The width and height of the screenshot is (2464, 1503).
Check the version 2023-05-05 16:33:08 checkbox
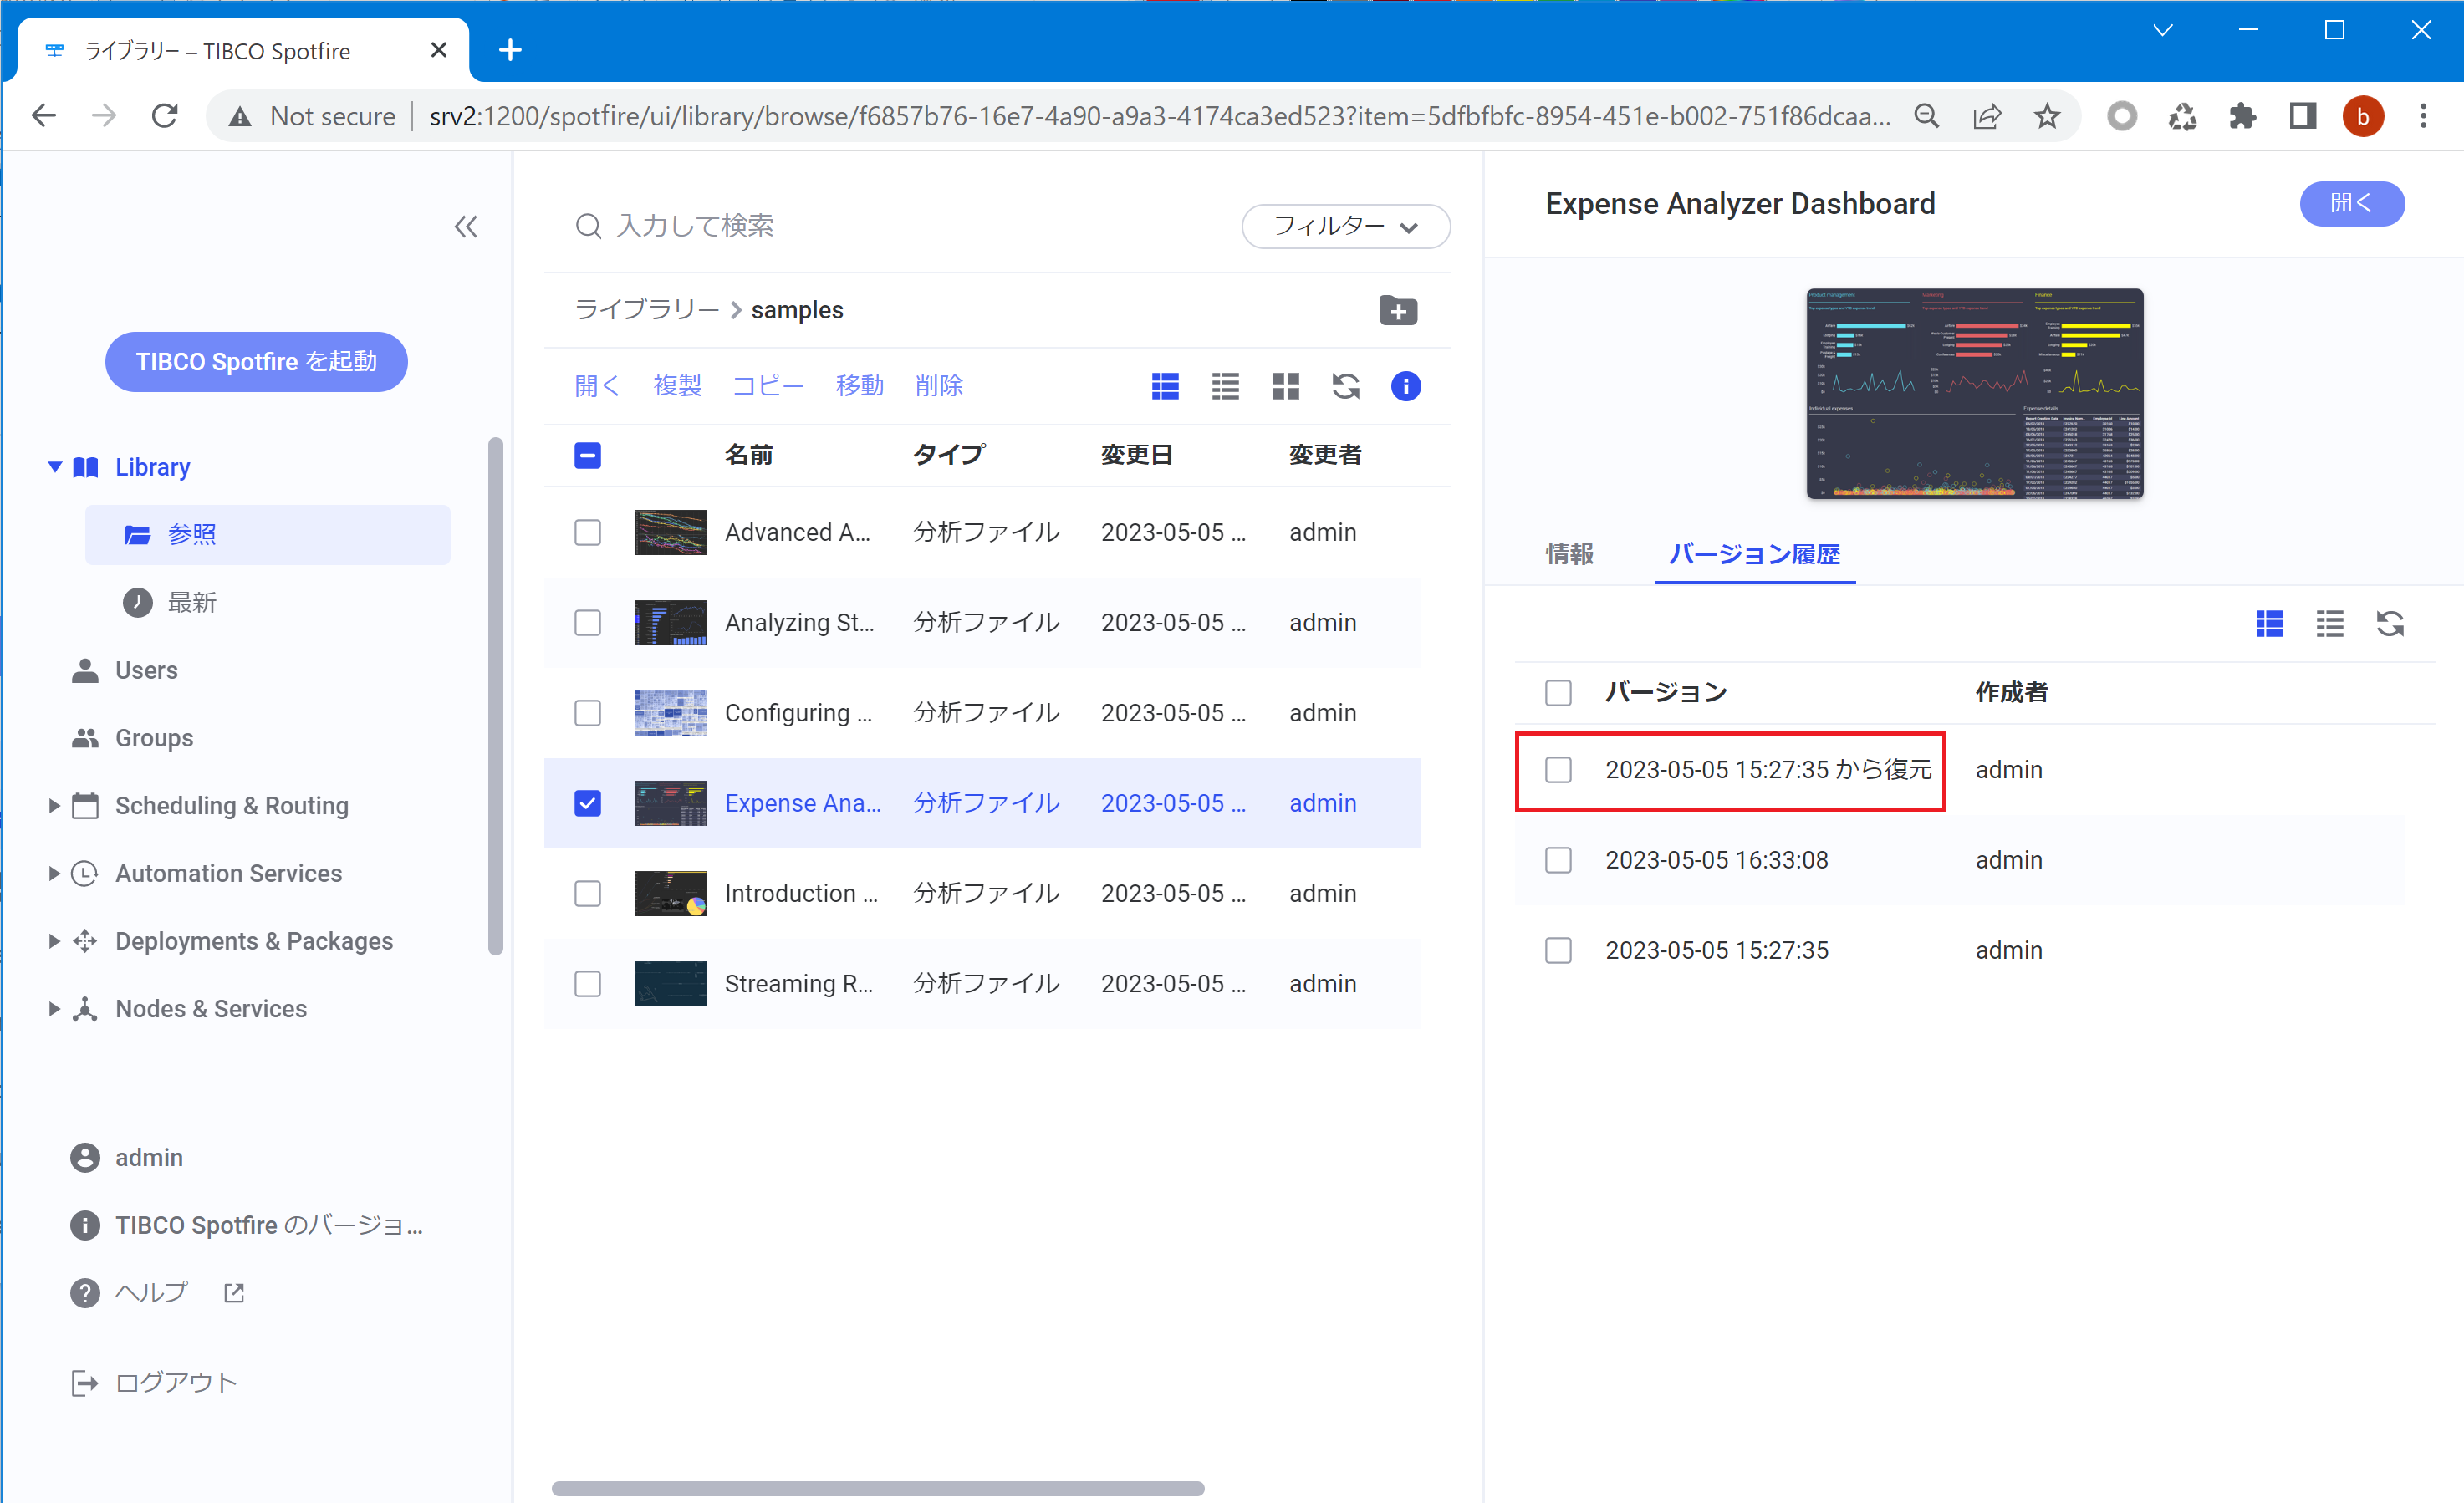click(1558, 860)
